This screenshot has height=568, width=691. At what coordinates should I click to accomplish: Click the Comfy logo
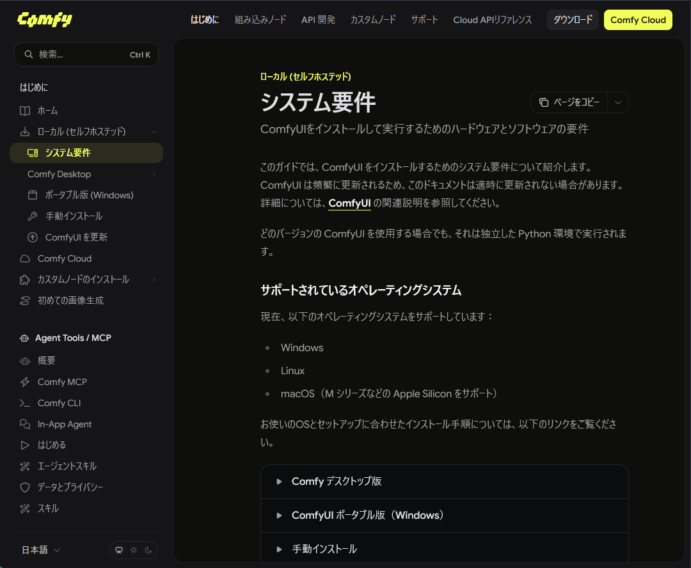45,19
